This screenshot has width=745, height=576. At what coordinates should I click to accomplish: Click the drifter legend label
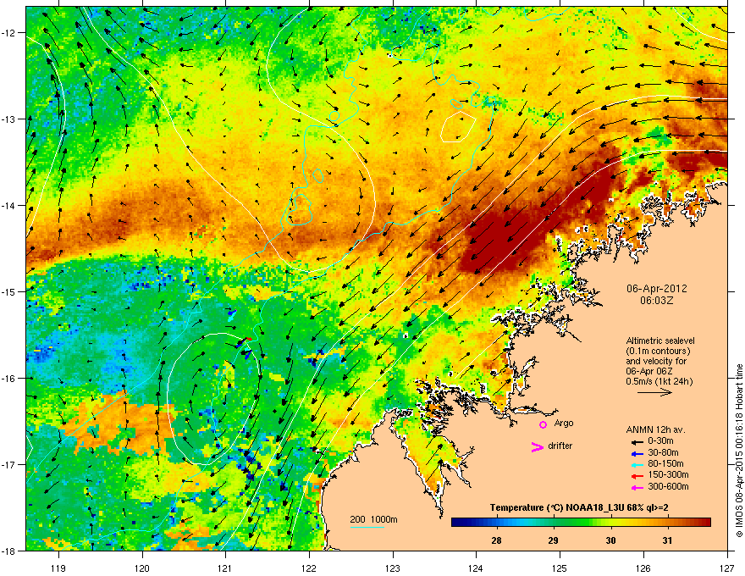[x=560, y=446]
